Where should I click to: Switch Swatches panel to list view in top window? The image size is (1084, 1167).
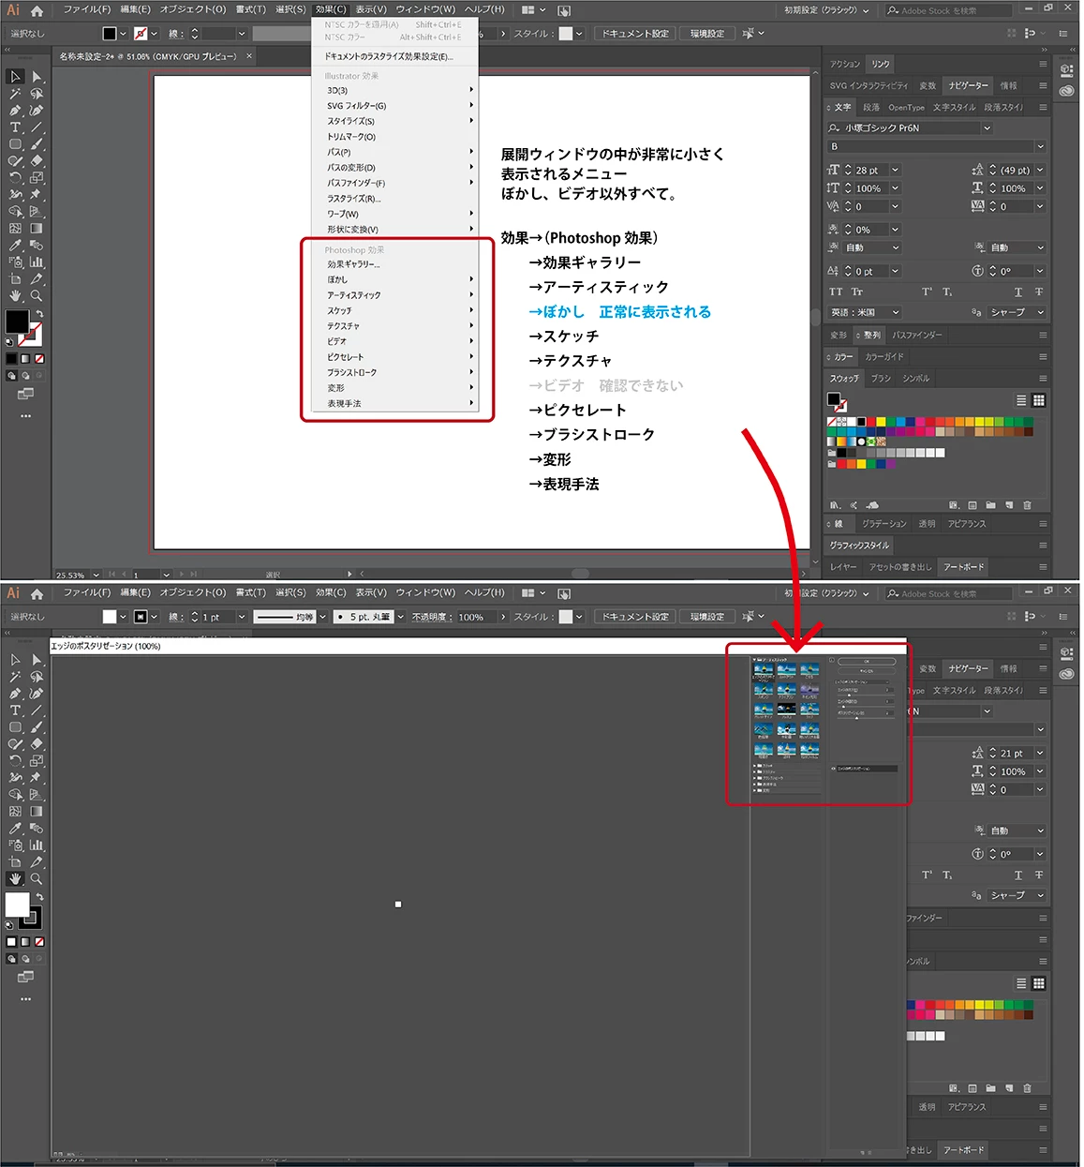click(x=1021, y=400)
